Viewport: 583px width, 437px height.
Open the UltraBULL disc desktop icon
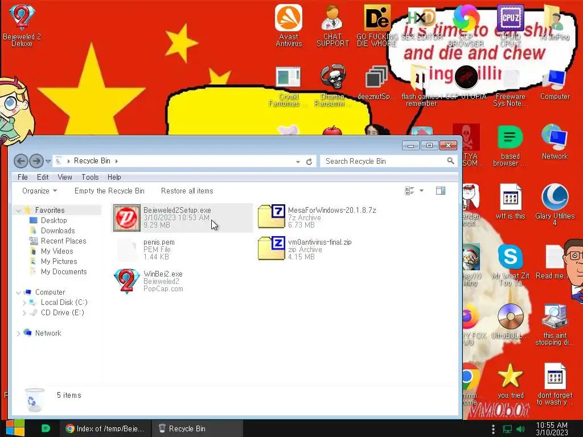click(x=510, y=320)
